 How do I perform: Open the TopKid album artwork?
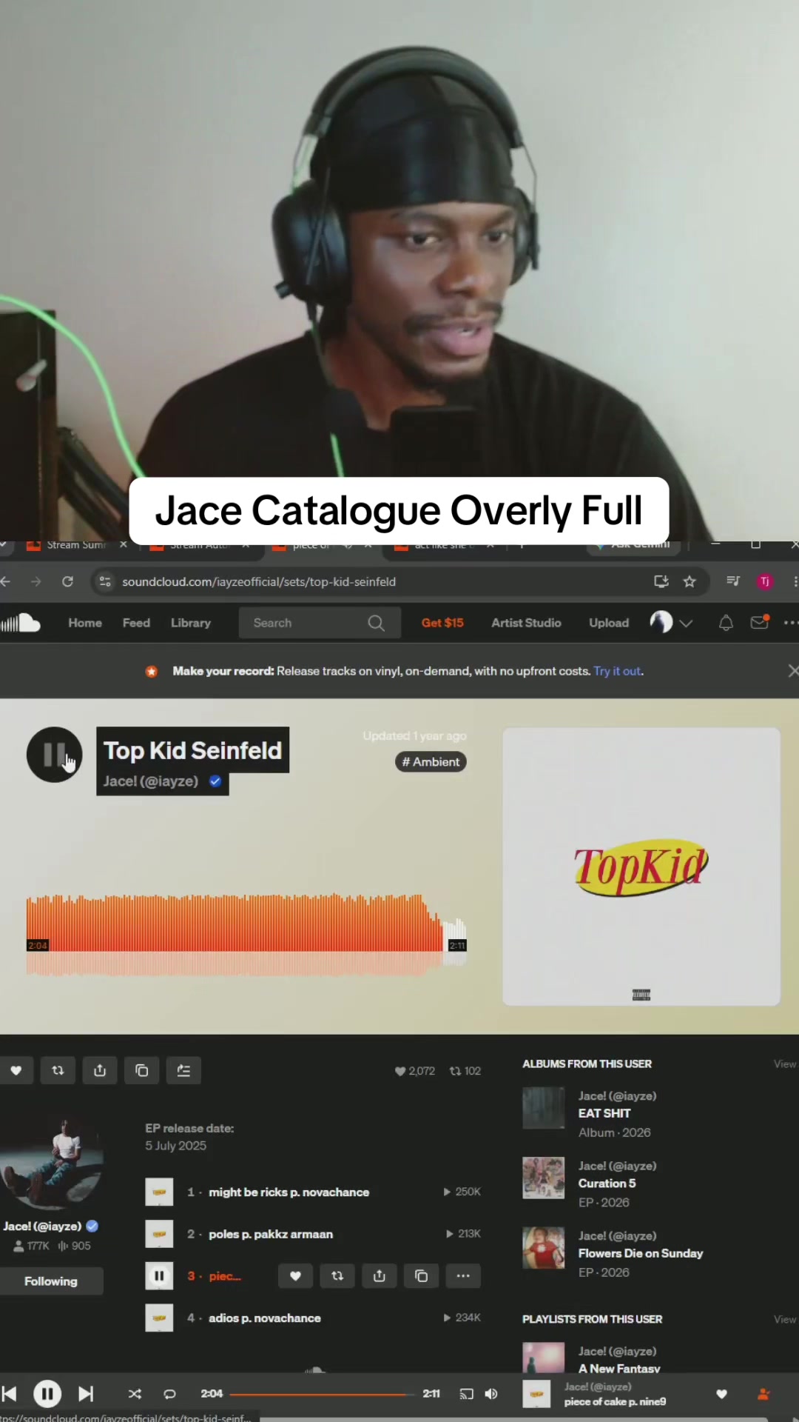click(x=641, y=867)
